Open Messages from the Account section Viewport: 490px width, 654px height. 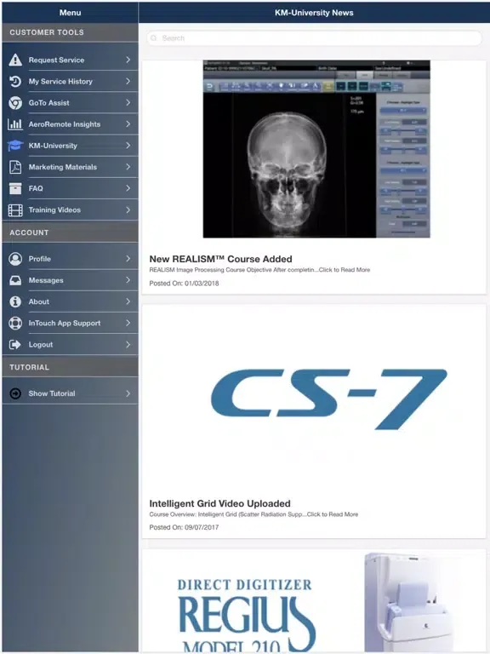coord(70,280)
